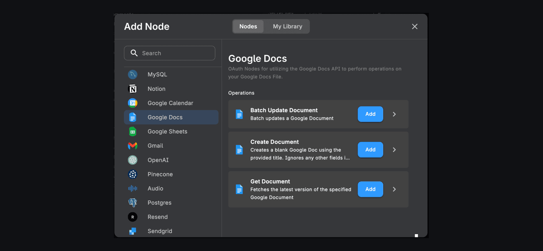This screenshot has width=543, height=251.
Task: Open details for Get Document
Action: click(x=394, y=189)
